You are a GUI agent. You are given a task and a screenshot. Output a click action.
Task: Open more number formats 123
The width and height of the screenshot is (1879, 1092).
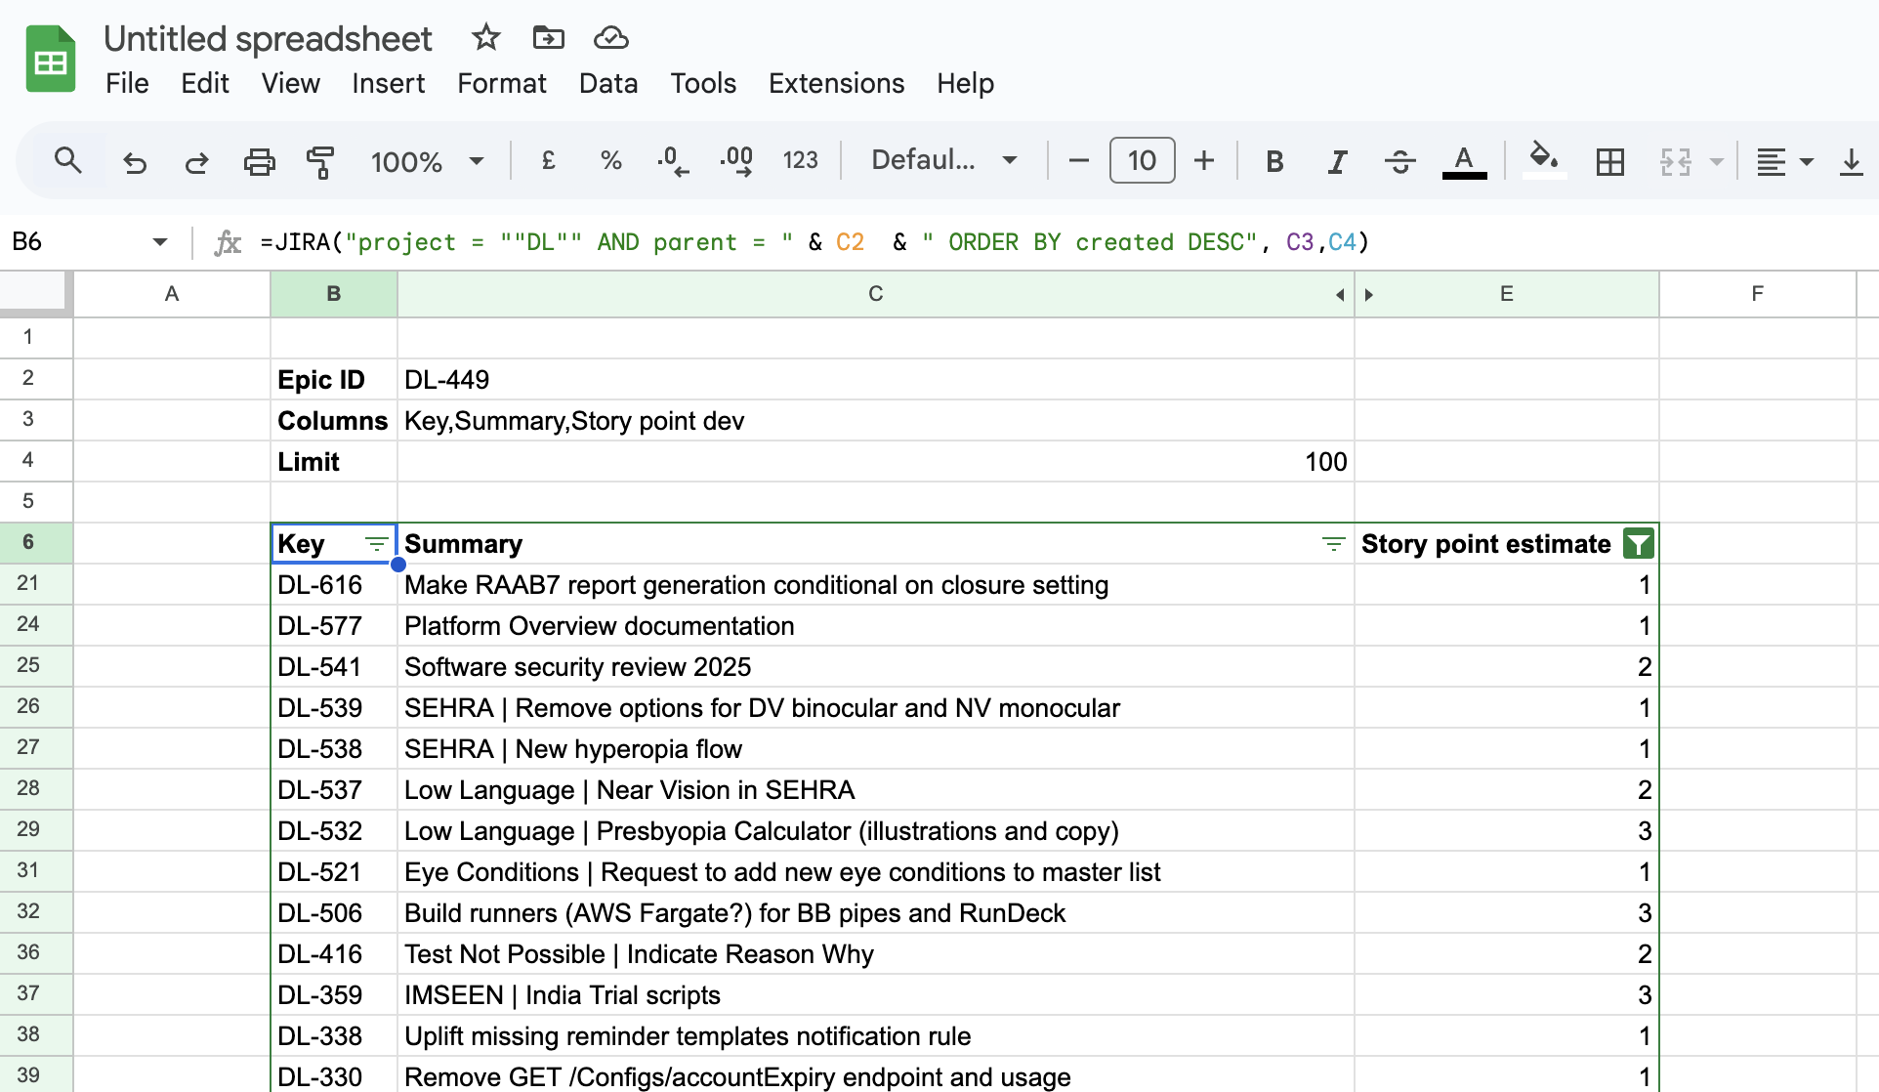[x=800, y=160]
